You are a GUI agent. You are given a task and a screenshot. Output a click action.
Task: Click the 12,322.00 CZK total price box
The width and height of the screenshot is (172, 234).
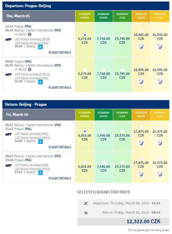(x=123, y=221)
